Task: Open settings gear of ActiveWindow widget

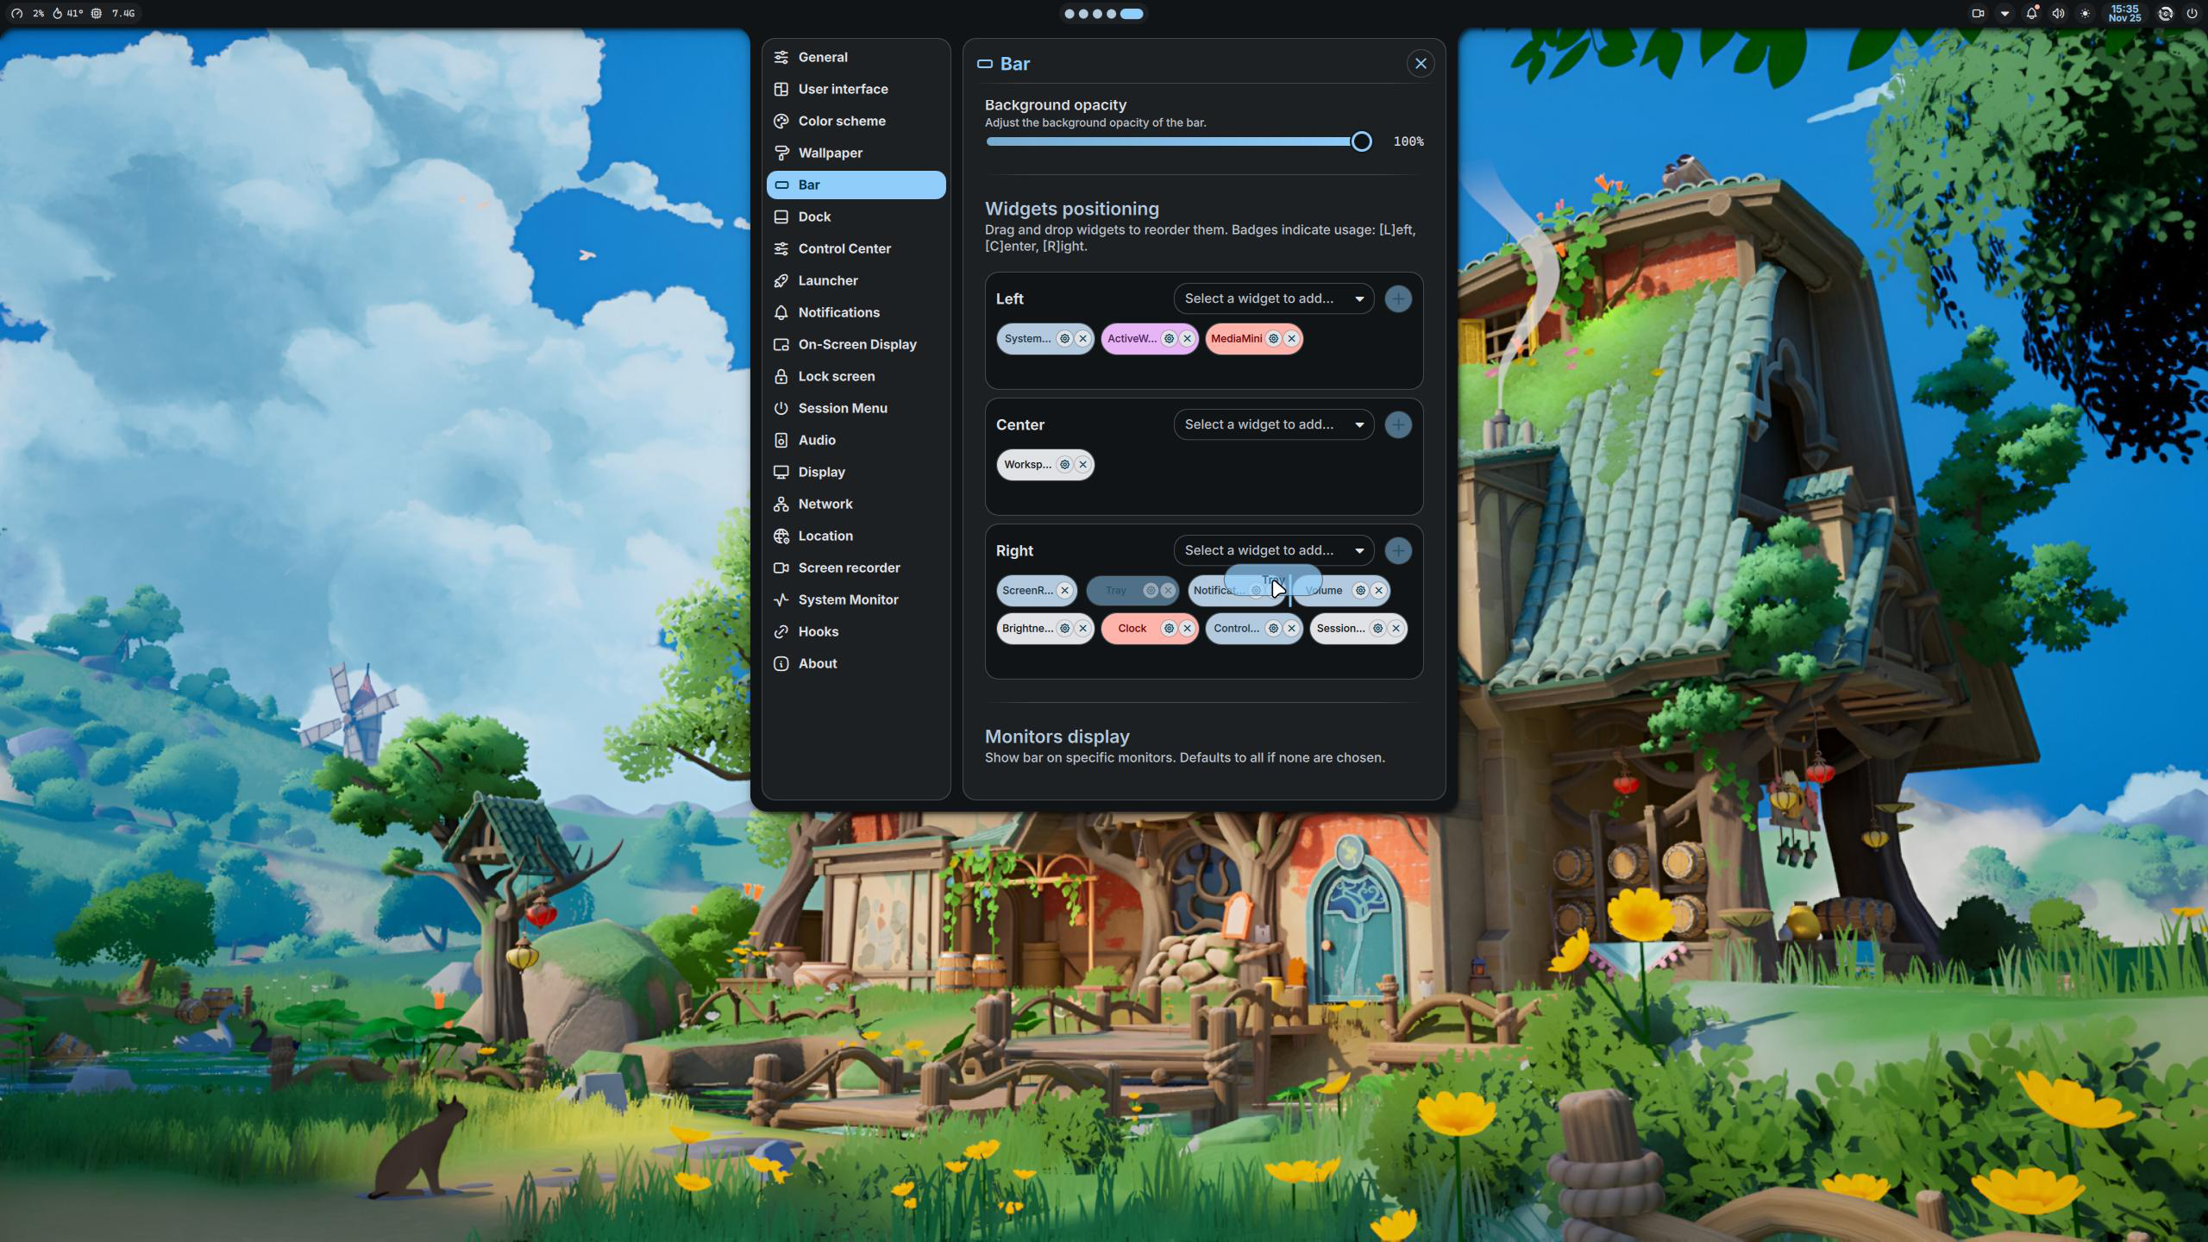Action: 1169,338
